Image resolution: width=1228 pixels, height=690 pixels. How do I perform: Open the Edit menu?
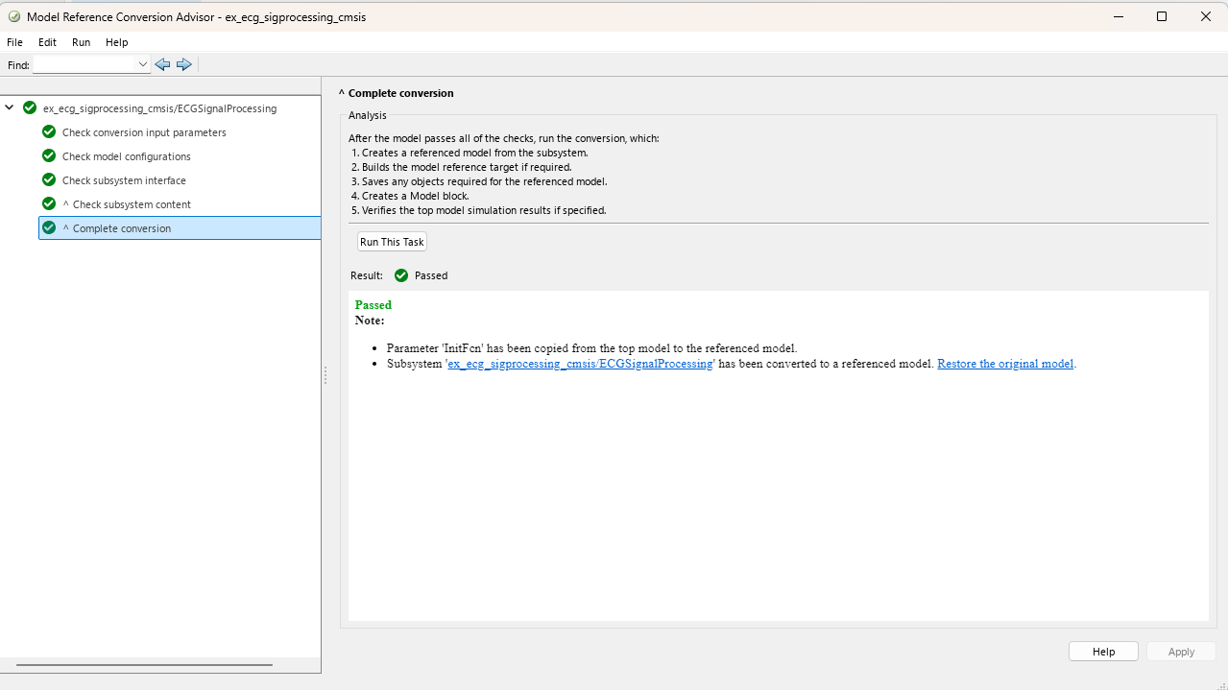(47, 42)
